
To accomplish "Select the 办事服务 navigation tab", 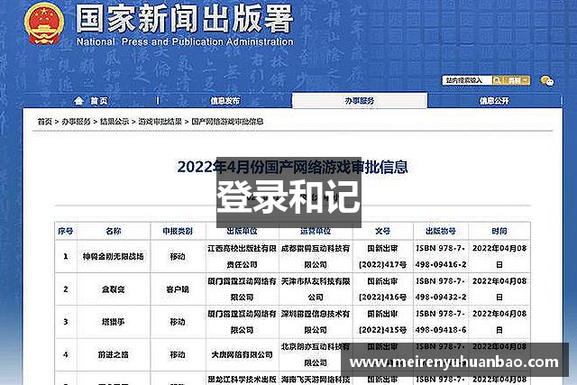I will pos(360,100).
